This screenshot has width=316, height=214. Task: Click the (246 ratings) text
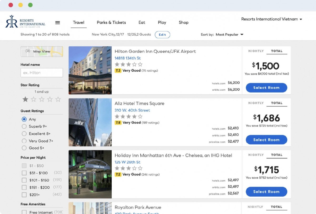[x=150, y=174]
